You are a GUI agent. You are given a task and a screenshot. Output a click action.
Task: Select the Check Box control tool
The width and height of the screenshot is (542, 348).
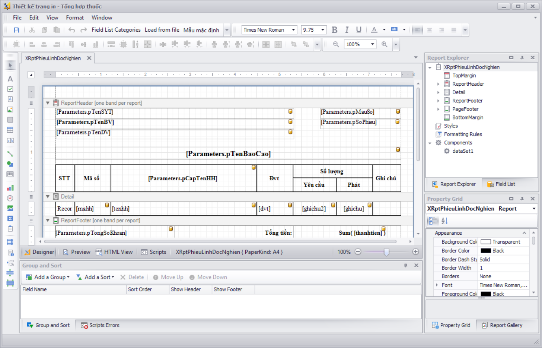click(10, 89)
